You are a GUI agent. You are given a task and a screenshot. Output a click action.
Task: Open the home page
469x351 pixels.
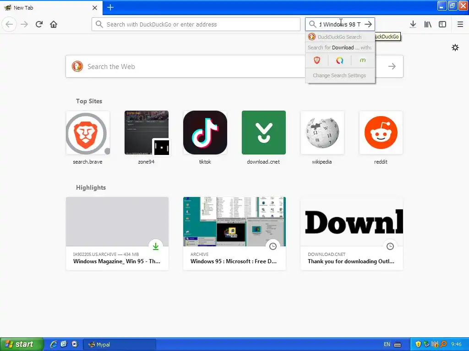pos(54,24)
